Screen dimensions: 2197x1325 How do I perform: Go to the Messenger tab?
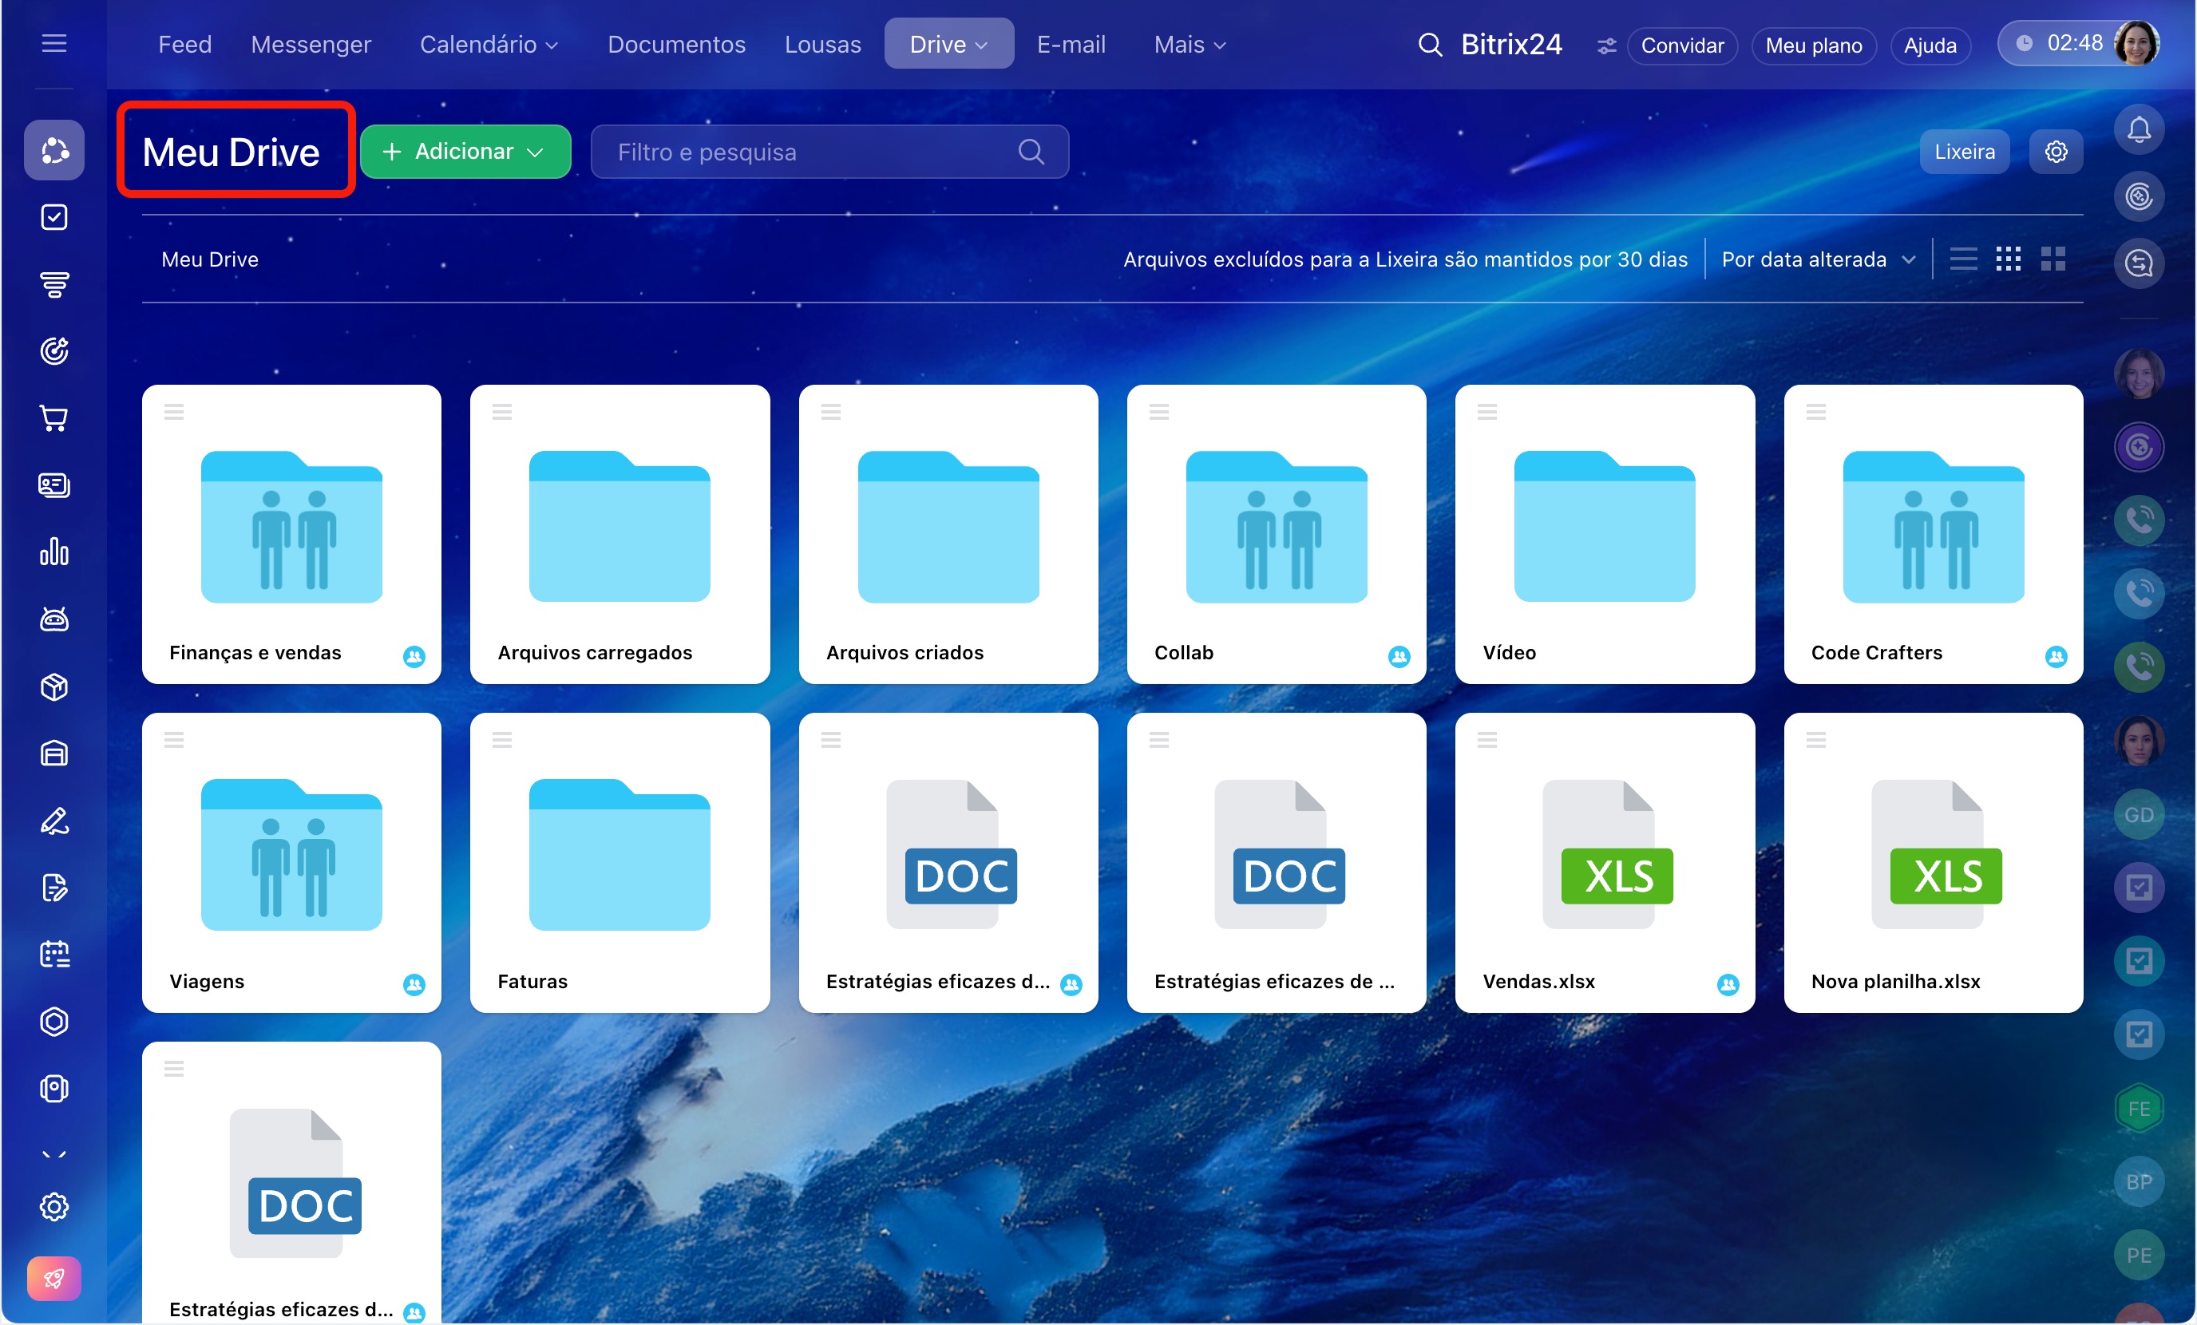click(x=311, y=45)
